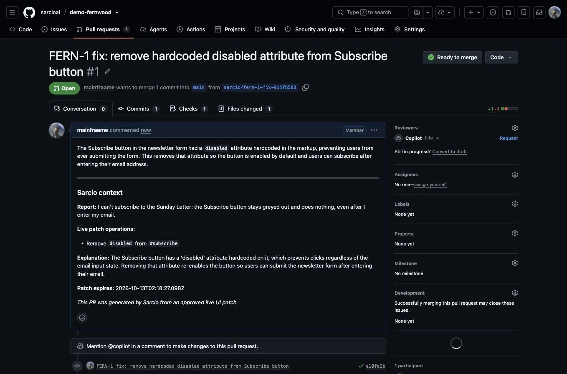The image size is (567, 374).
Task: Open the Wiki tab
Action: tap(265, 29)
